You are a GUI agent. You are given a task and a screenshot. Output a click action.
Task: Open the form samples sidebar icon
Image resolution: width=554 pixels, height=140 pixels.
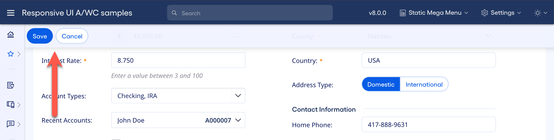point(11,85)
